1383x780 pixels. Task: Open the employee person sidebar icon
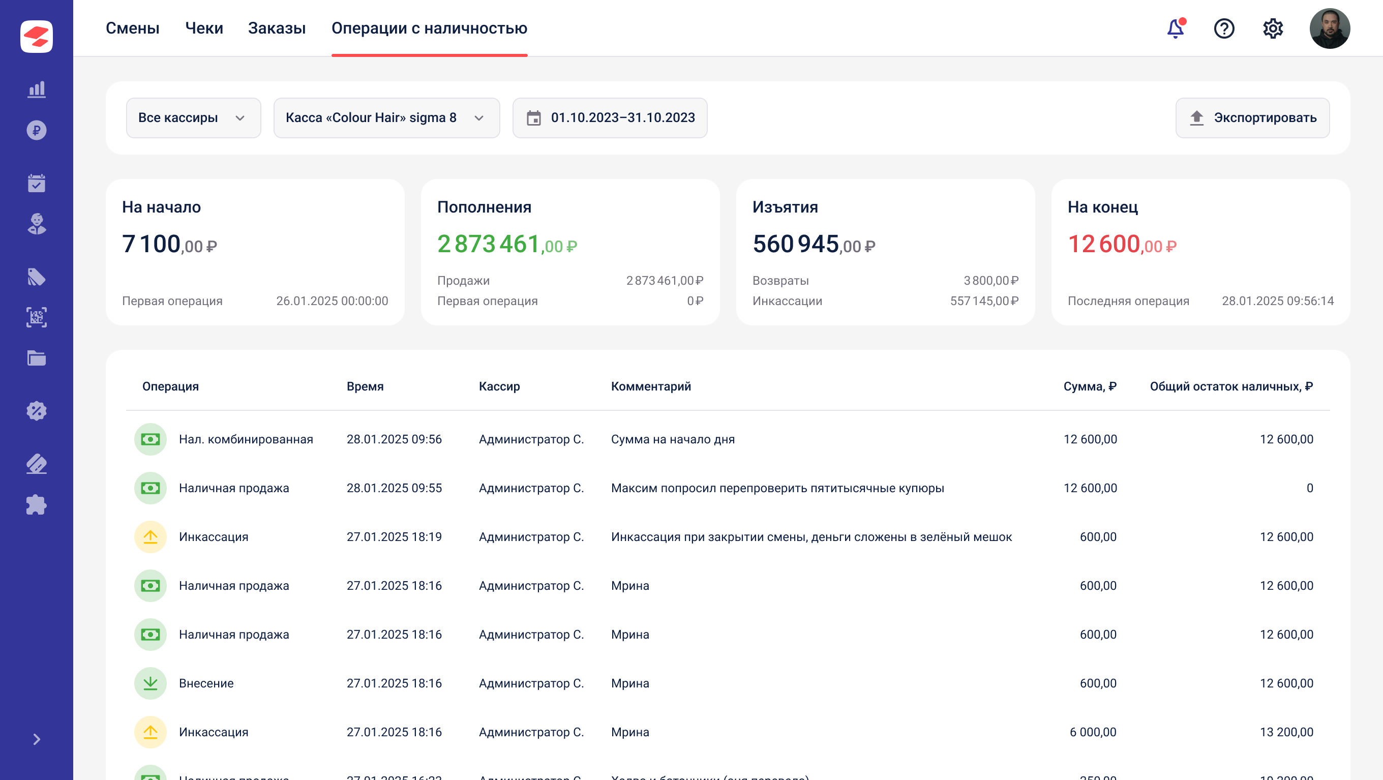(37, 224)
